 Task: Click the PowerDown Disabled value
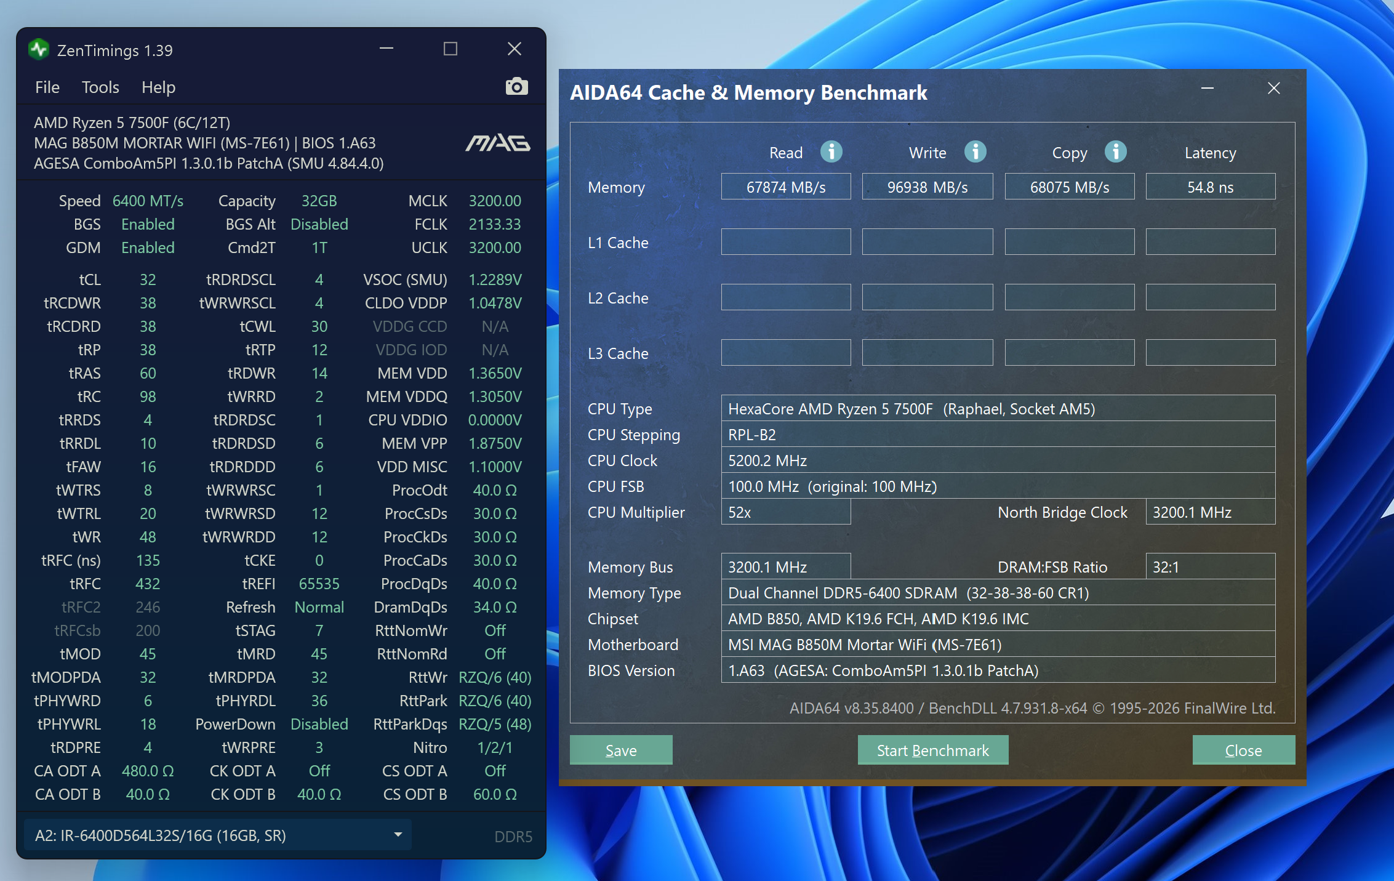pyautogui.click(x=319, y=725)
